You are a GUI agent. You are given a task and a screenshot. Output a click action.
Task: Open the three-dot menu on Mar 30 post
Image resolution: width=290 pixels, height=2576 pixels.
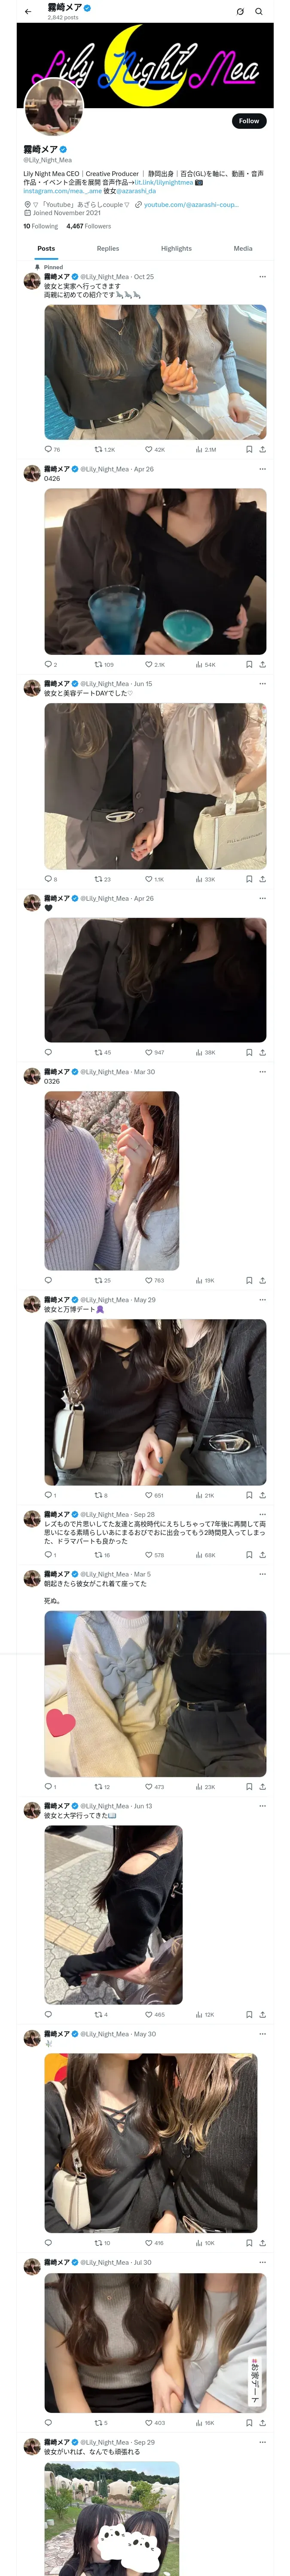tap(262, 1071)
